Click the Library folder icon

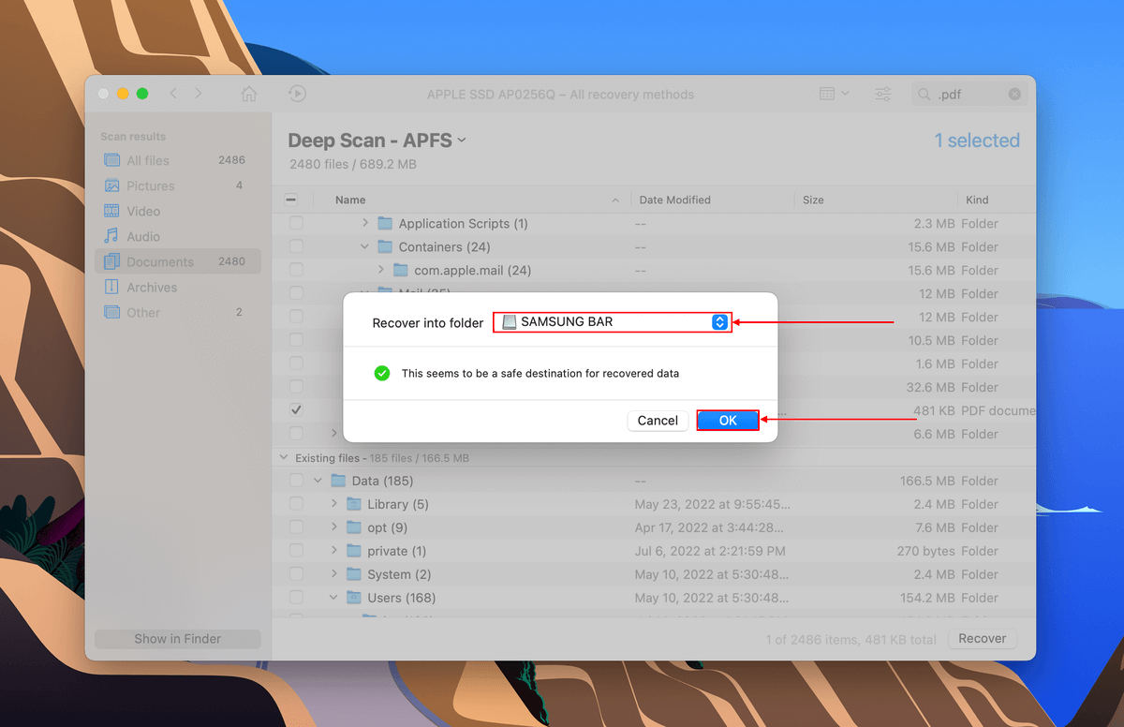pyautogui.click(x=354, y=504)
